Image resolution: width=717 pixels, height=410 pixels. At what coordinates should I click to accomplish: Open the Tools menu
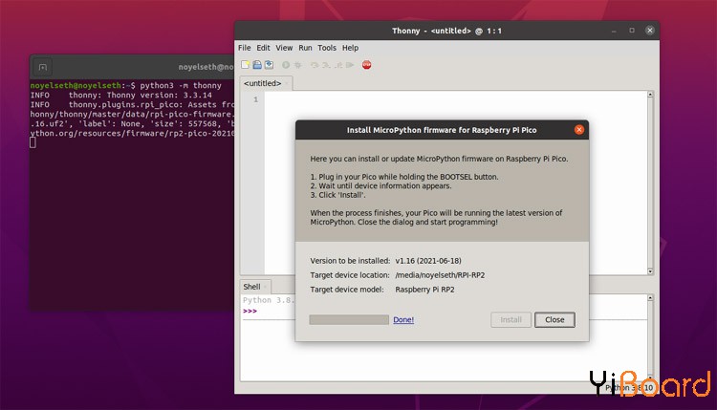click(x=327, y=48)
